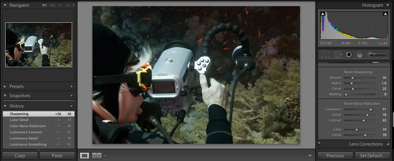Click the Copy settings button
394x161 pixels.
coord(20,156)
